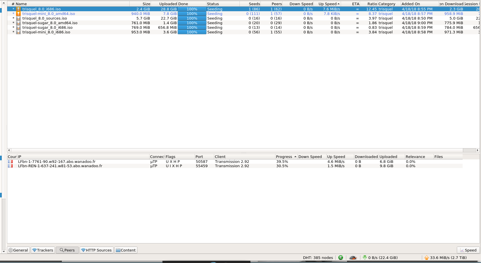Screen dimensions: 481x263
Task: Click the speed limit gauge icon in status bar
Action: [353, 258]
